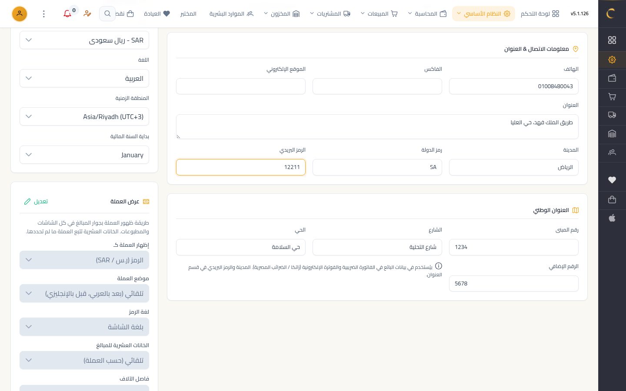Click the المدينة city field

point(514,167)
